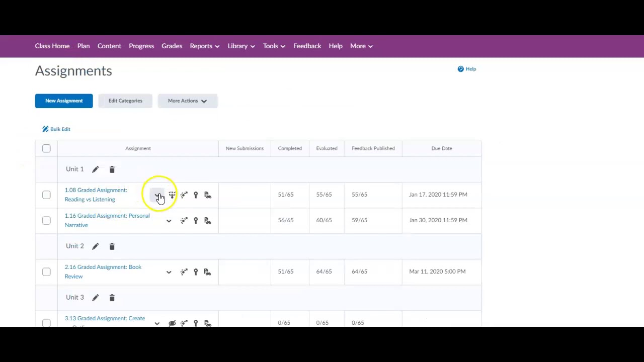Expand the Reports menu
The image size is (644, 362).
click(204, 46)
